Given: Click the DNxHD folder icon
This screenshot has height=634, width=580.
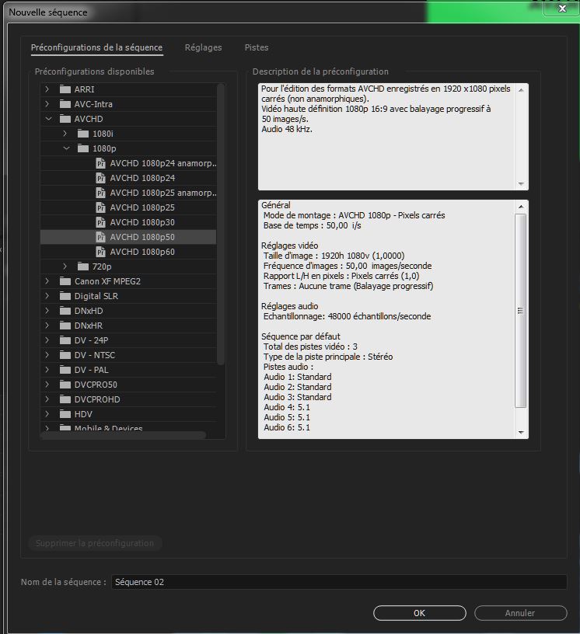Looking at the screenshot, I should coord(65,311).
